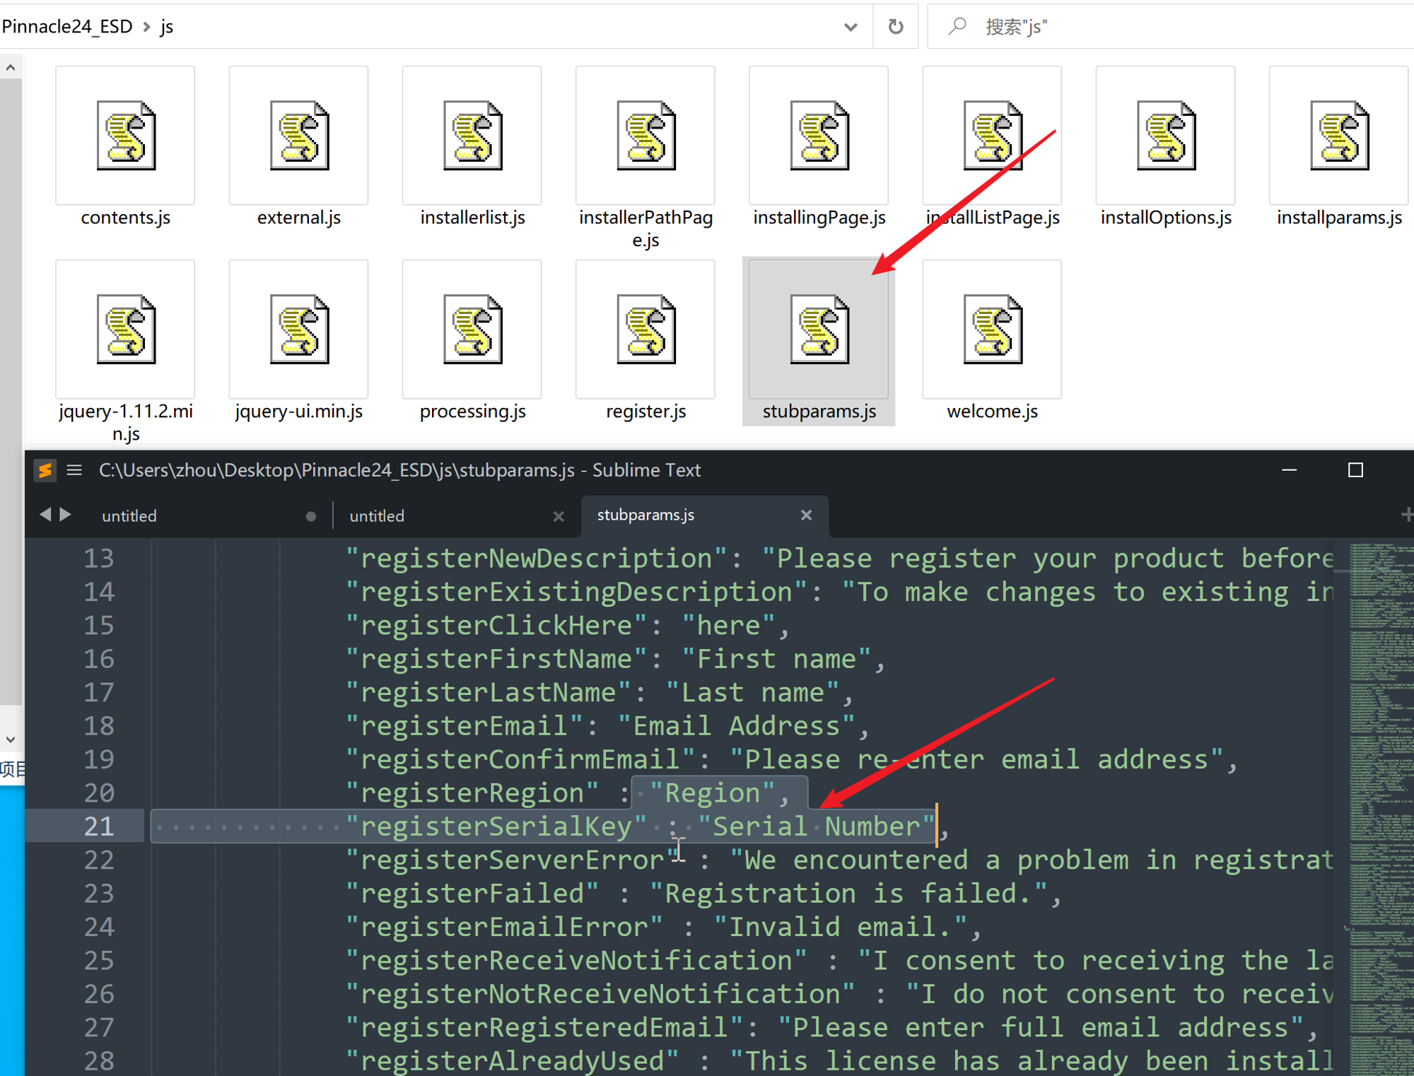This screenshot has height=1076, width=1414.
Task: Click the "registerServerError" key text
Action: tap(513, 860)
